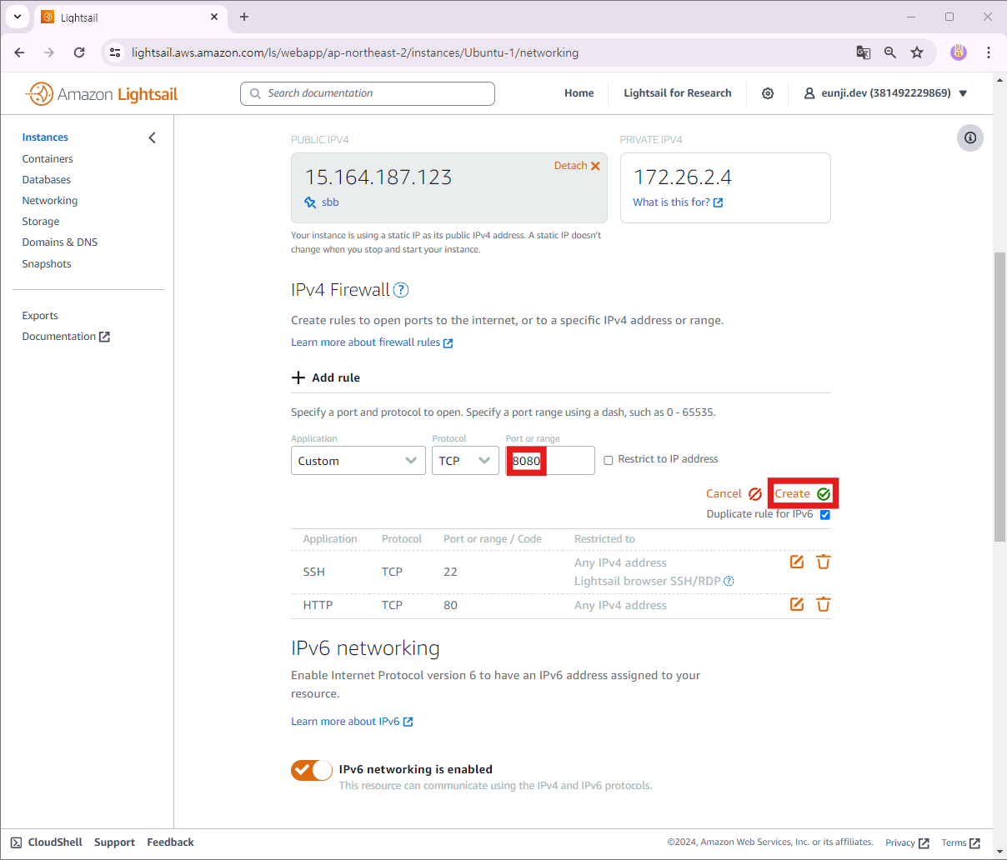
Task: Edit the SSH firewall rule
Action: point(797,562)
